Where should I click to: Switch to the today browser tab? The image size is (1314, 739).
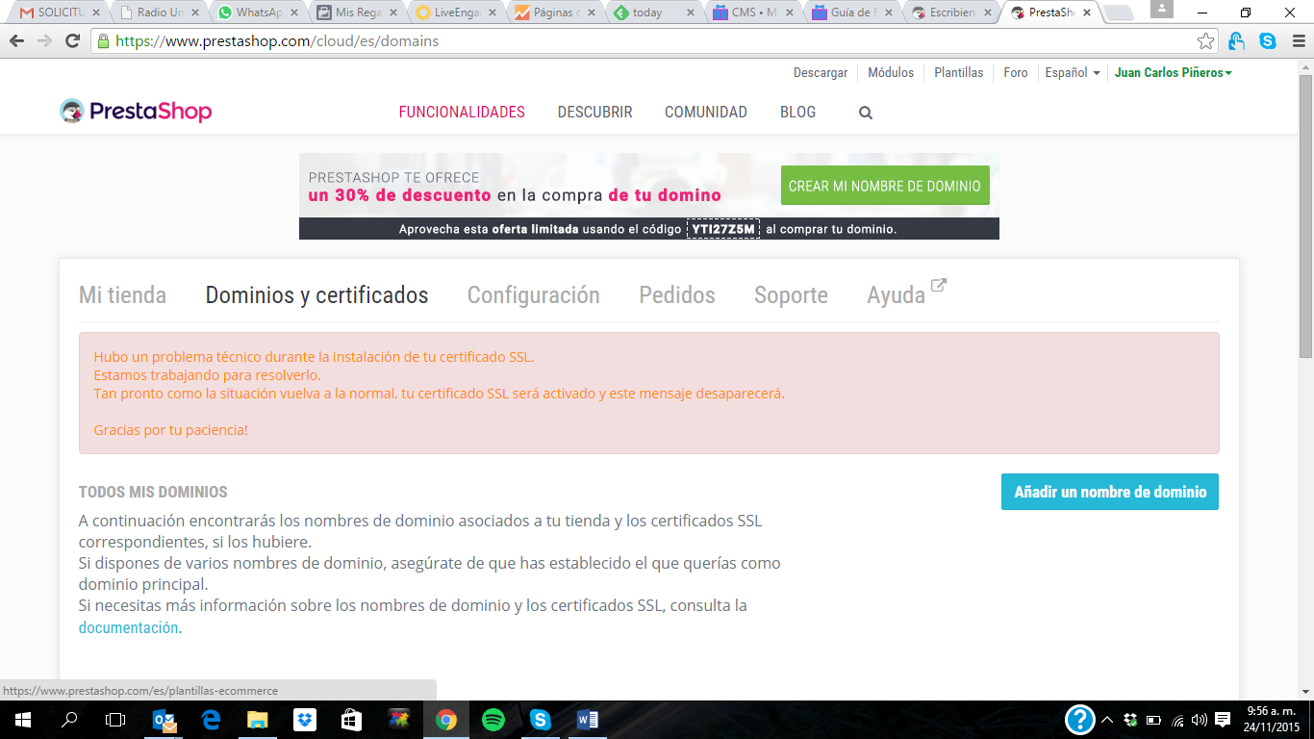(x=656, y=13)
